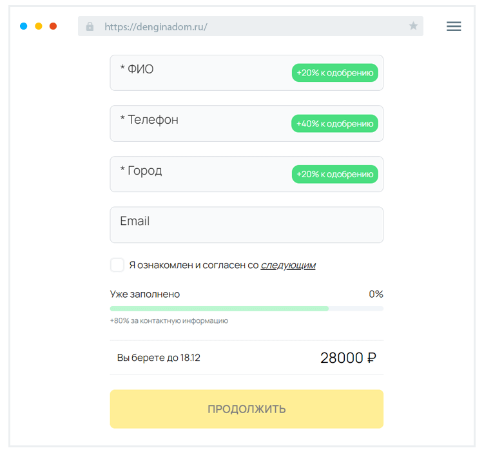Click the yellow window dot

coord(39,26)
